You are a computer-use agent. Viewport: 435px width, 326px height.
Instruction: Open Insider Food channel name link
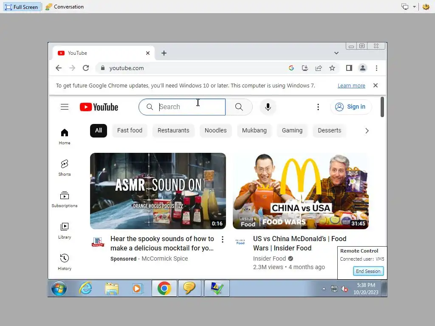(x=269, y=259)
